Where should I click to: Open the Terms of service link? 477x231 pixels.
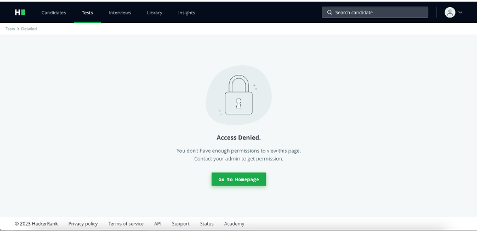point(126,224)
